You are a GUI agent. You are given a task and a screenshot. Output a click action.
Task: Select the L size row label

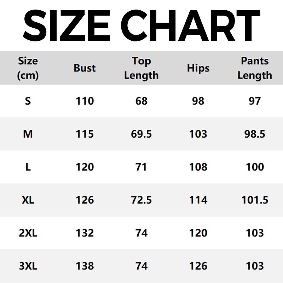click(28, 167)
